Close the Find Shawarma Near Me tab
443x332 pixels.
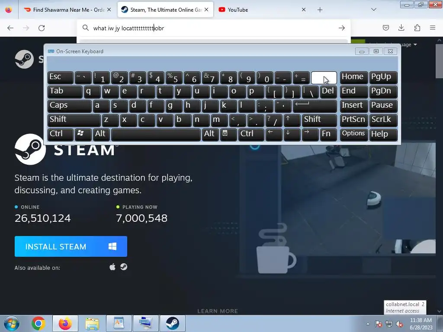pos(109,10)
